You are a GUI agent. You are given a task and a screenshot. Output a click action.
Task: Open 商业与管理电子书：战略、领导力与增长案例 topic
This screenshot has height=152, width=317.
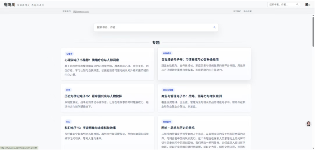pyautogui.click(x=192, y=96)
